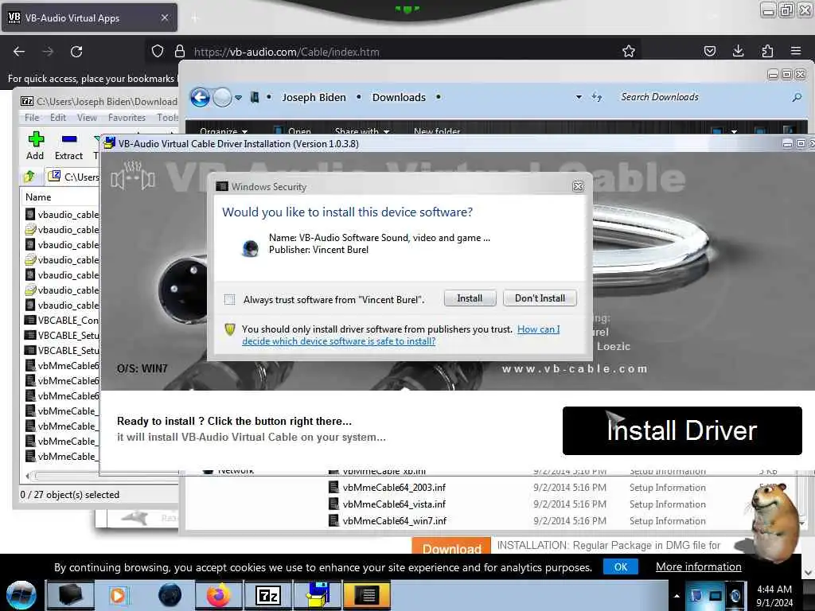This screenshot has height=611, width=815.
Task: Open 7-Zip from taskbar
Action: [267, 595]
